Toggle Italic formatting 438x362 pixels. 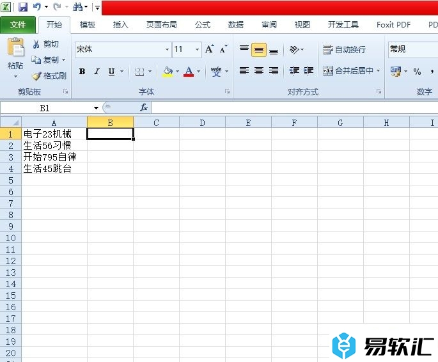[x=97, y=72]
